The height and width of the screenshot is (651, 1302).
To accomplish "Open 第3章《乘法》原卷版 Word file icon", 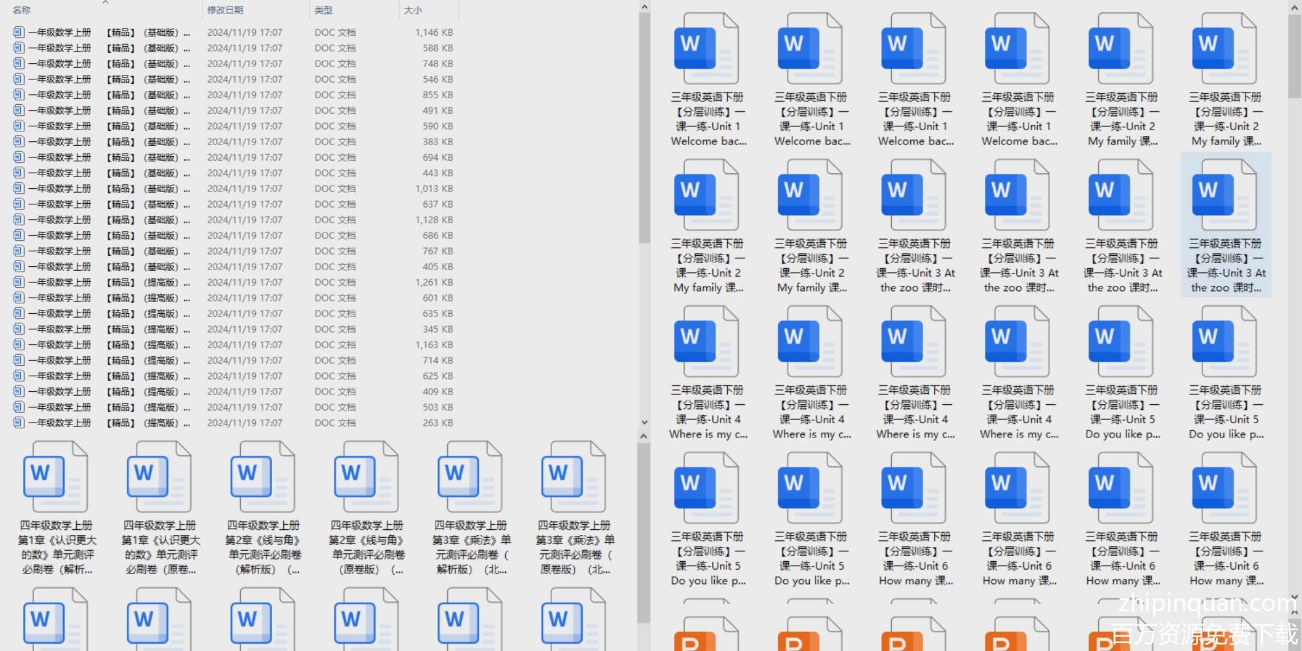I will (x=574, y=478).
